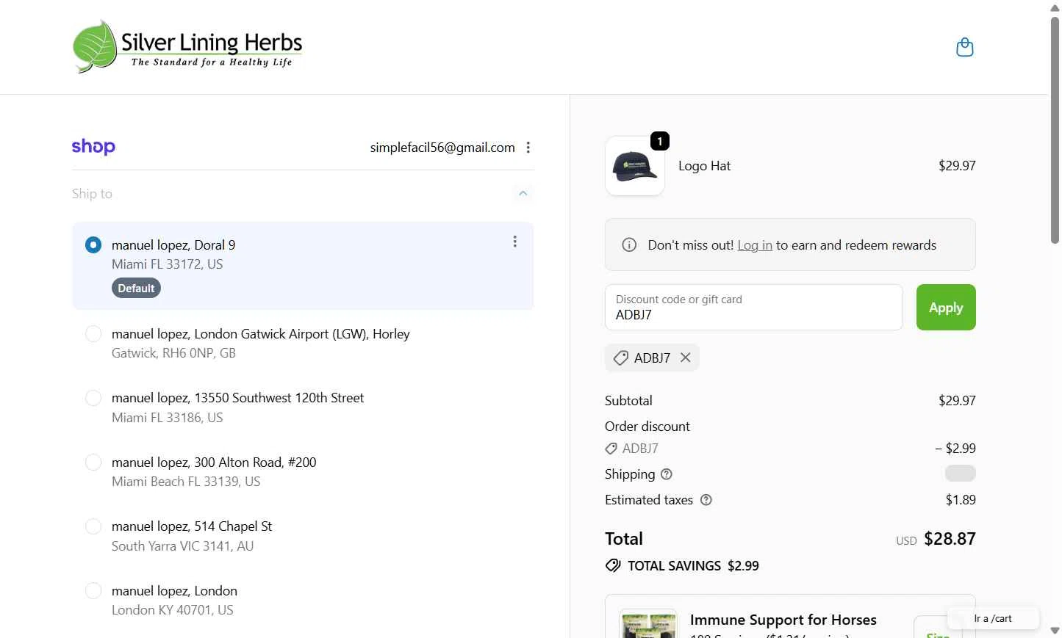Screen dimensions: 1062x638
Task: Apply the discount code
Action: pos(946,307)
